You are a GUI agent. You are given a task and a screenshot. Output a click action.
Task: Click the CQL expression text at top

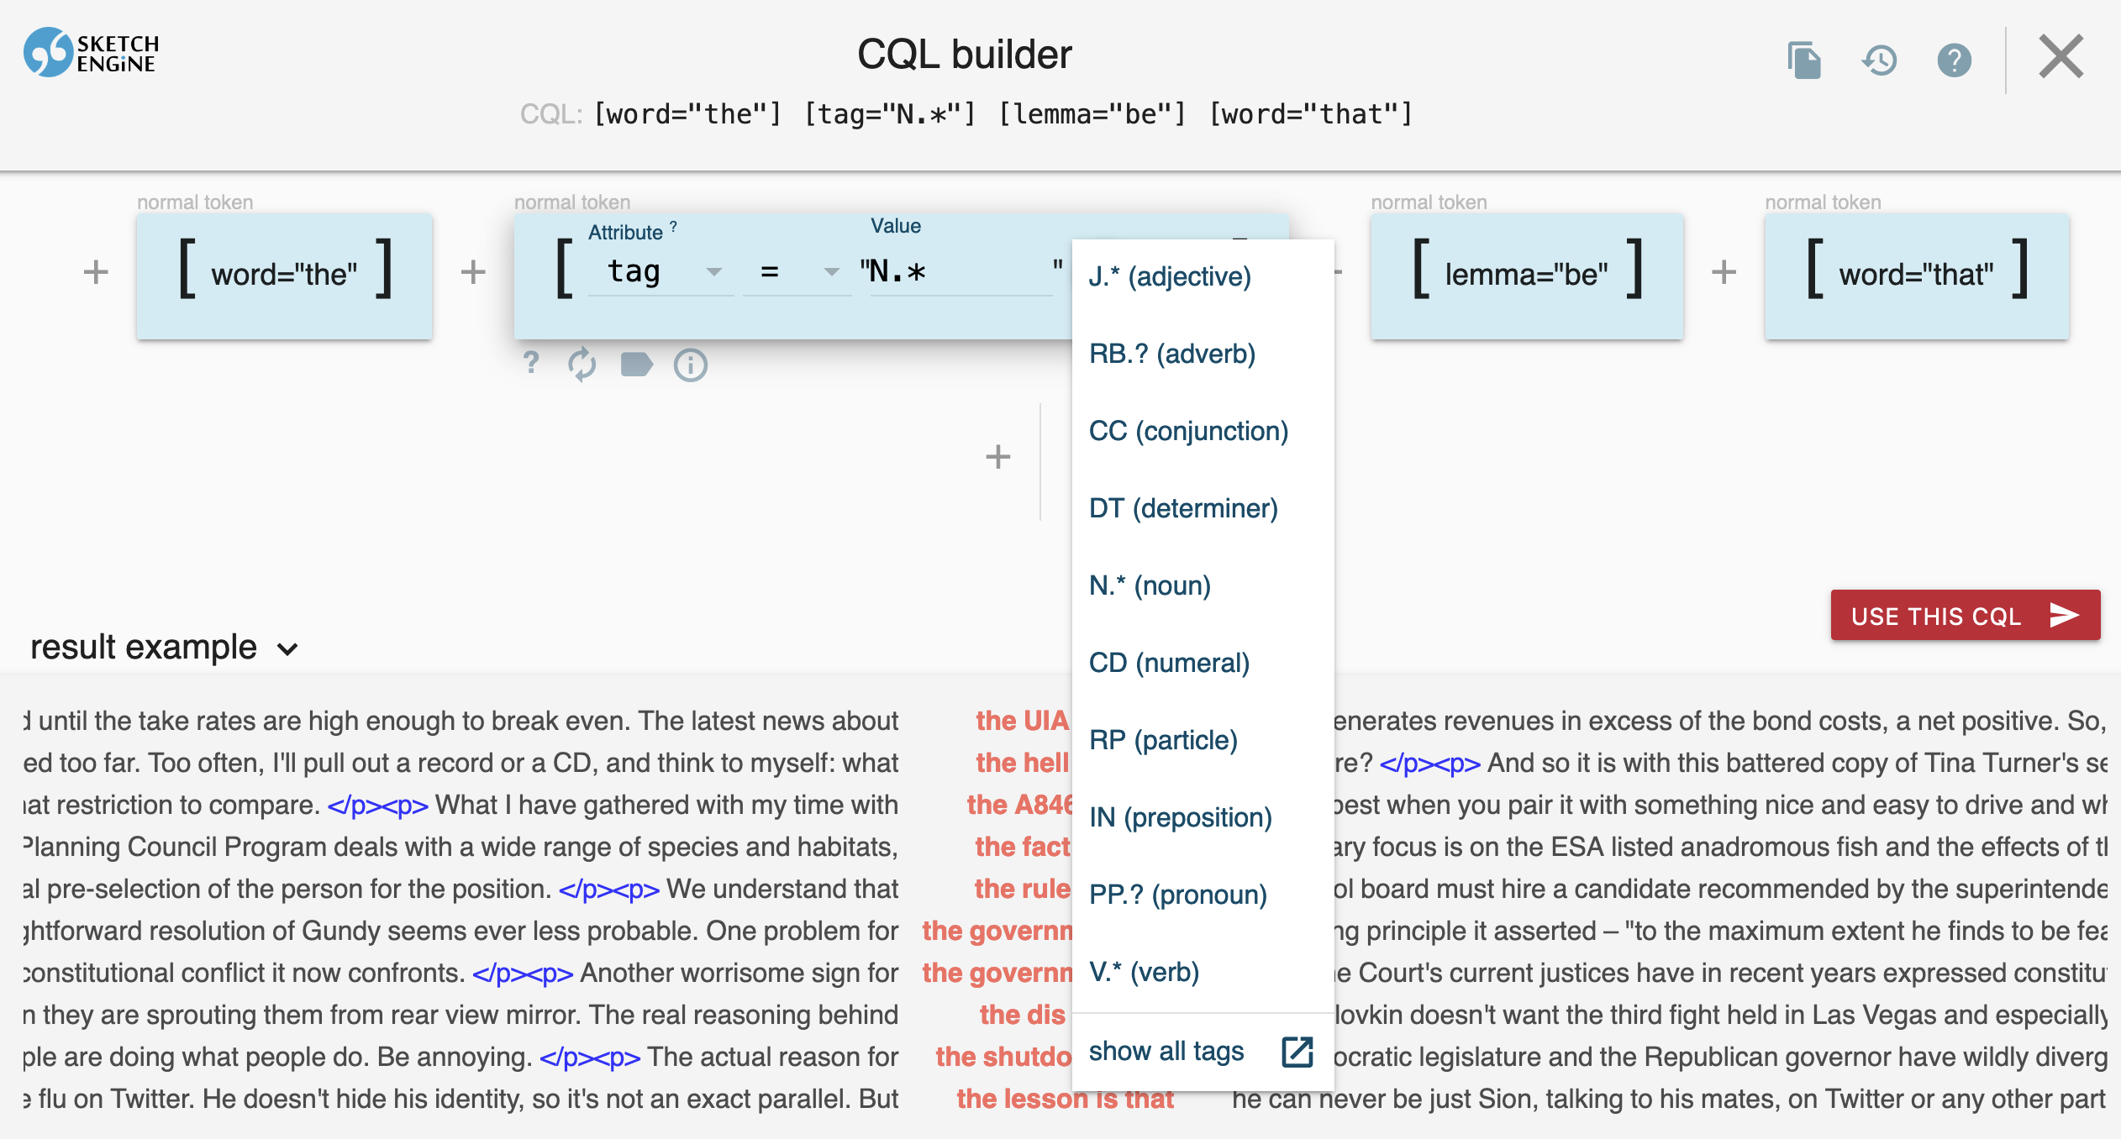[x=1003, y=114]
